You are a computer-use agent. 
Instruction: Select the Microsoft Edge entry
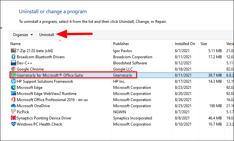[x=30, y=88]
